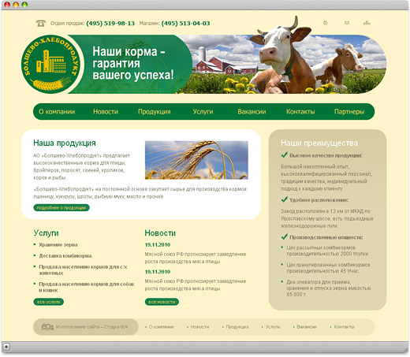Open the Хранение зерна service link
The image size is (410, 357).
[58, 244]
